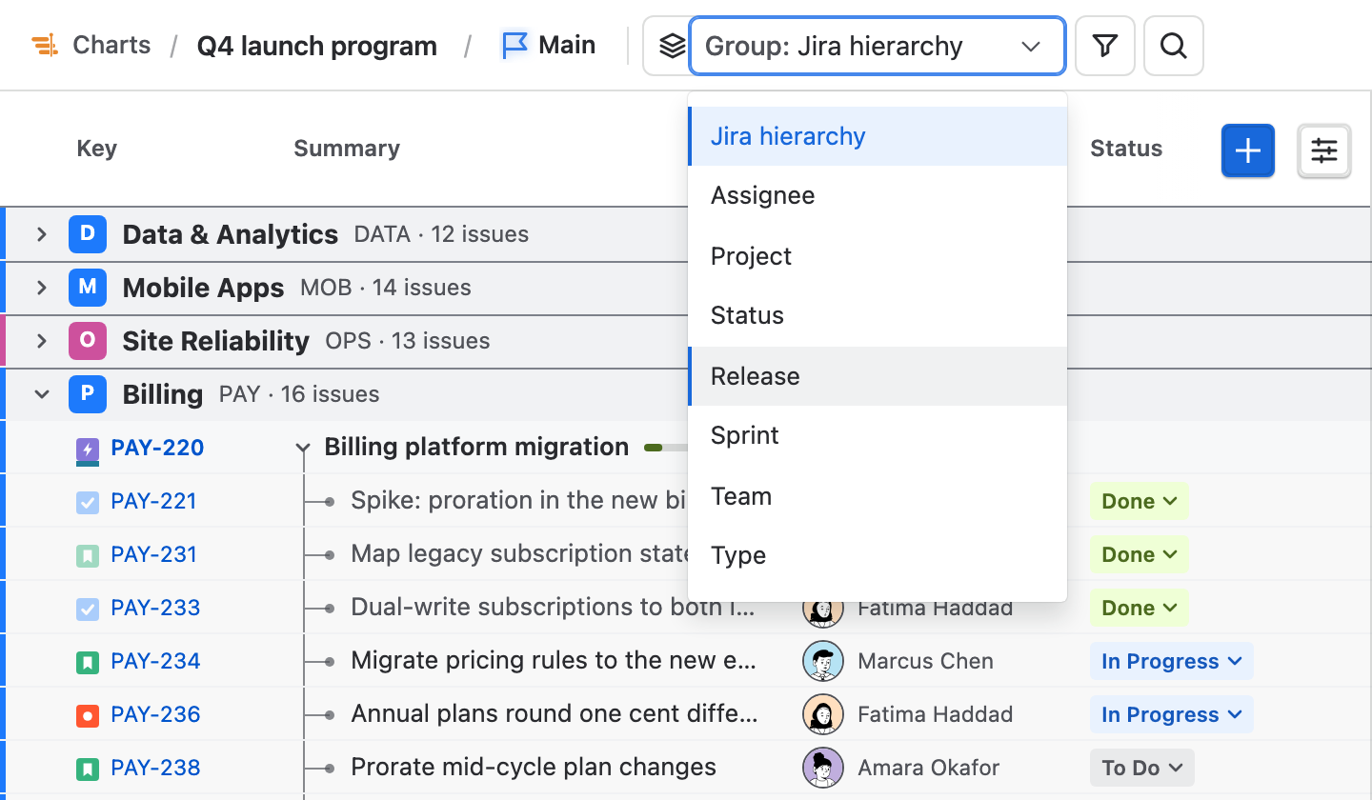Viewport: 1372px width, 800px height.
Task: Click Billing platform migration progress bar
Action: coord(666,448)
